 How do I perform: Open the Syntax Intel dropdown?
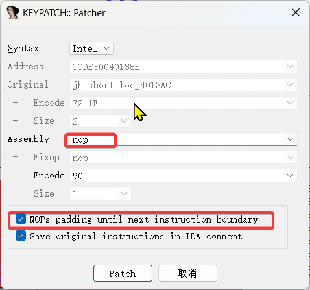[x=91, y=49]
